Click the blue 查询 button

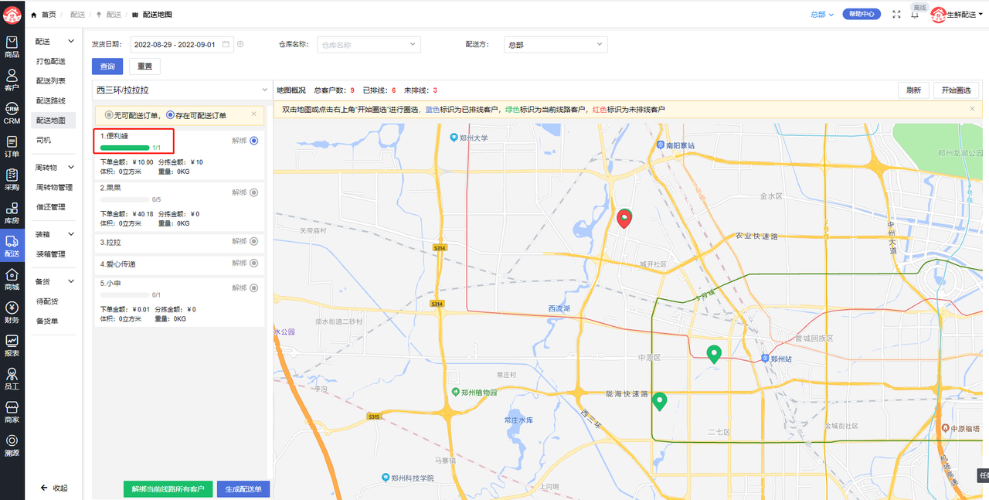107,66
